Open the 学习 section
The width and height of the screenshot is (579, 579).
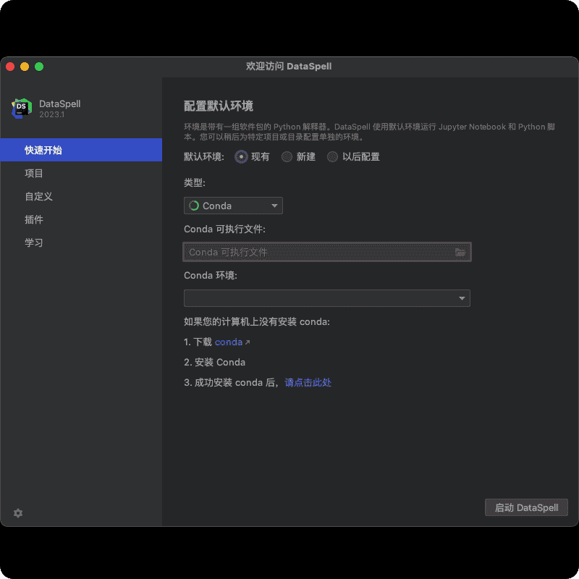[x=81, y=242]
